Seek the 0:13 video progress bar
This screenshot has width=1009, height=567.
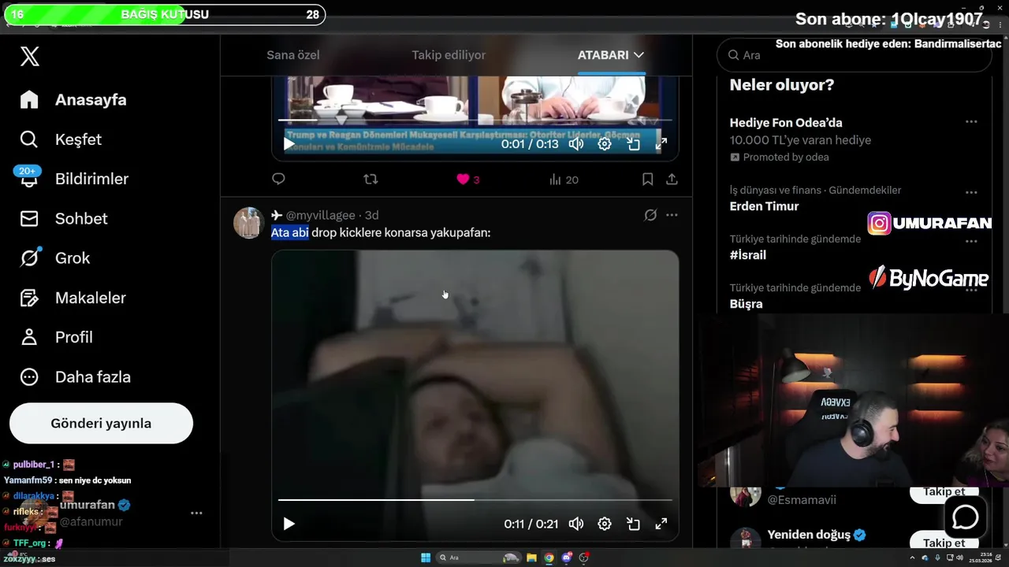tap(475, 120)
